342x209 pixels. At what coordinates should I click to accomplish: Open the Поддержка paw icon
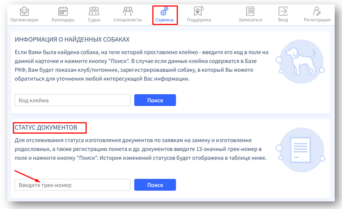(199, 11)
